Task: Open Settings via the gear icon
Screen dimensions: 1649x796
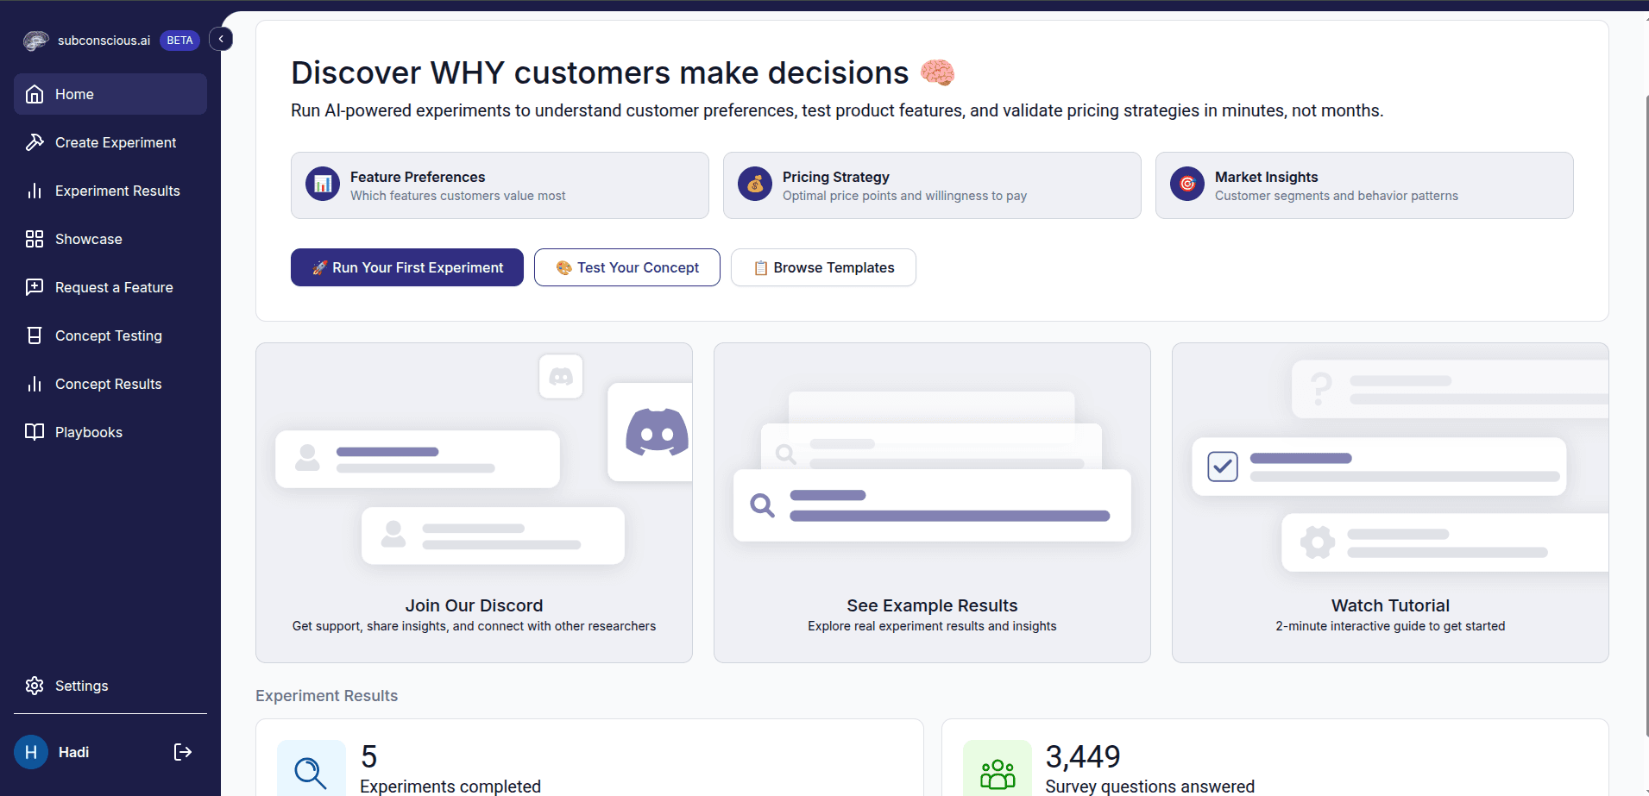Action: point(35,686)
